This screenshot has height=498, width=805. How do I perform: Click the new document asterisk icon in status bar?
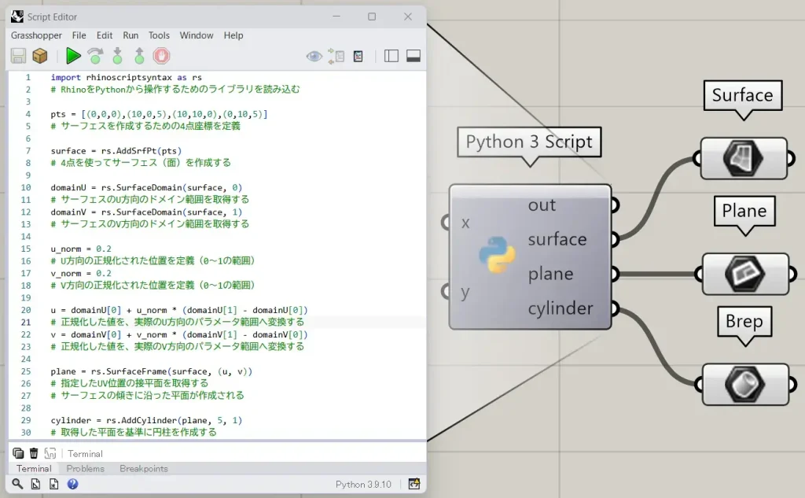[54, 484]
